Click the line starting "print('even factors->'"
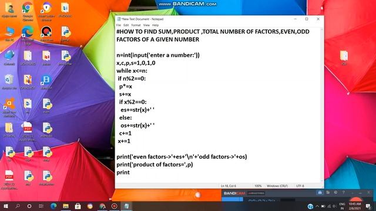 tap(182, 156)
